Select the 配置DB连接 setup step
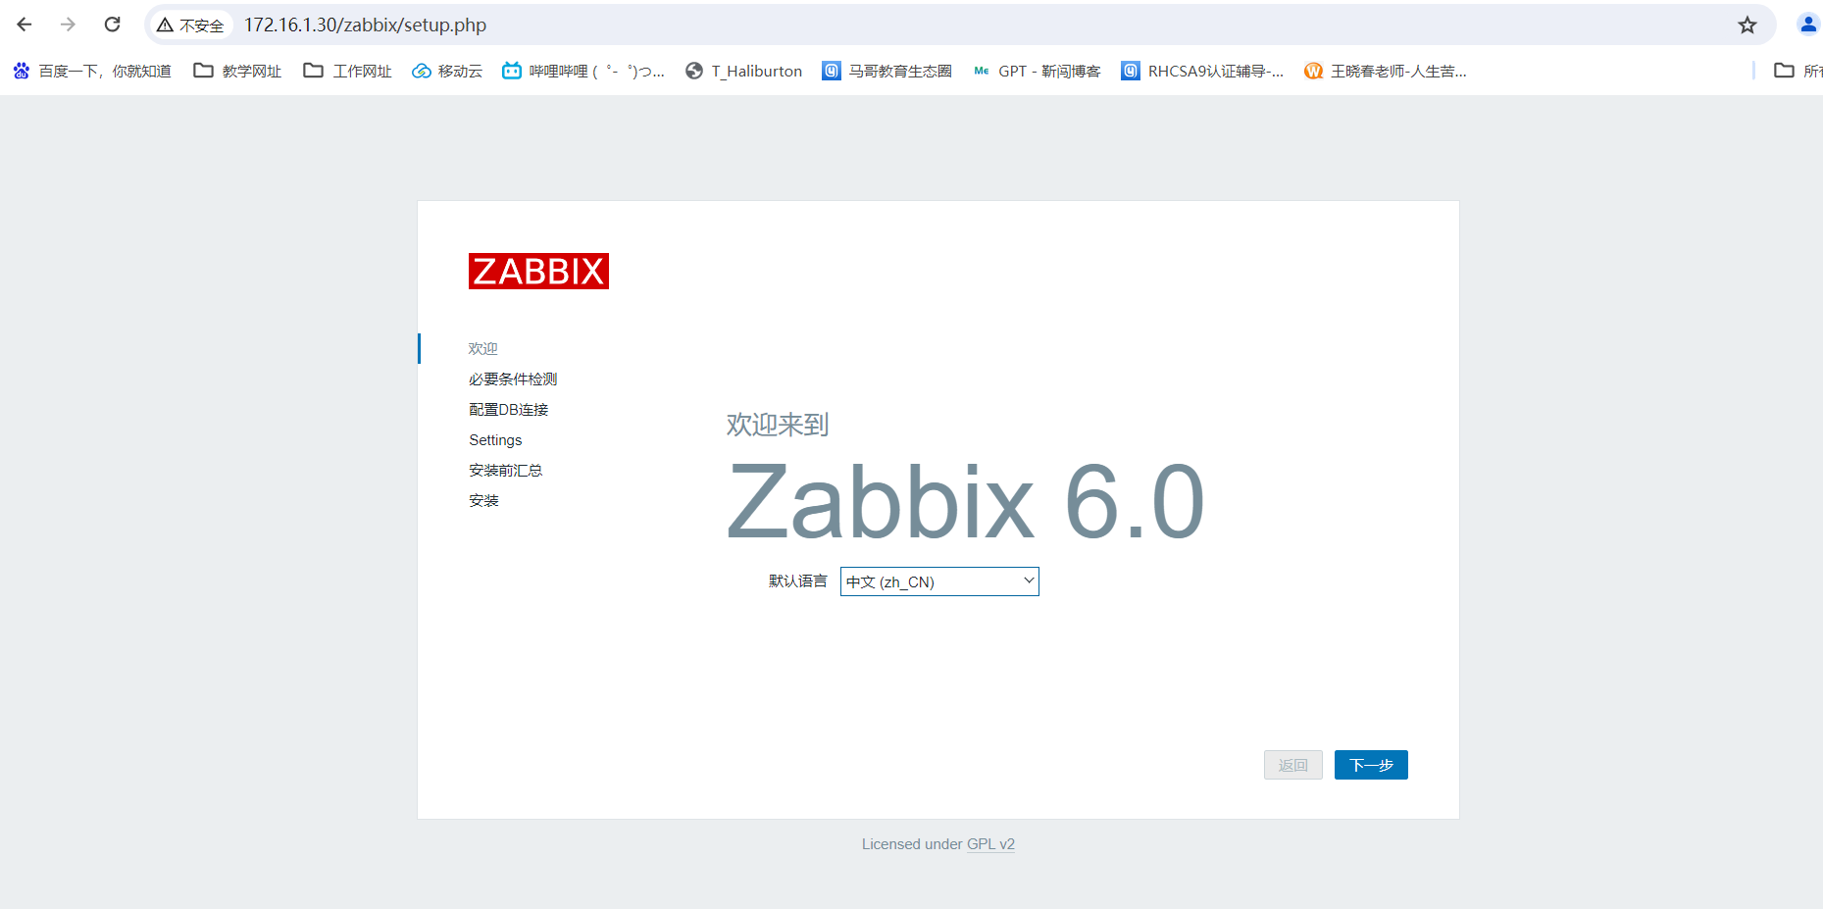Screen dimensions: 1823x909 tap(509, 410)
